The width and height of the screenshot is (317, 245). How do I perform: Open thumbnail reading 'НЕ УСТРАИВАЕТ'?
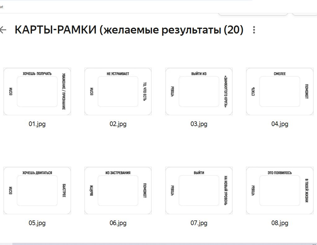118,91
